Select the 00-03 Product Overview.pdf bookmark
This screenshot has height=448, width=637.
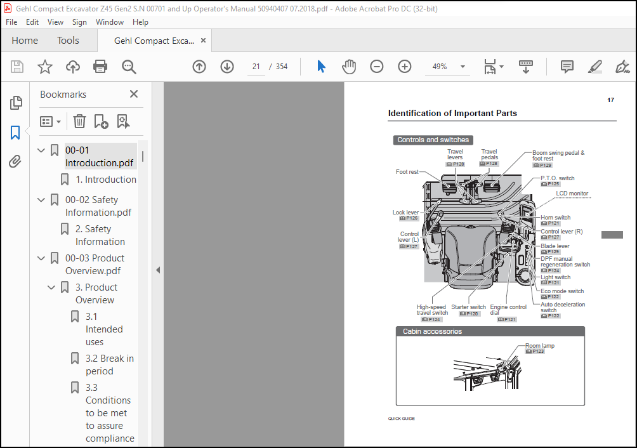[x=95, y=265]
